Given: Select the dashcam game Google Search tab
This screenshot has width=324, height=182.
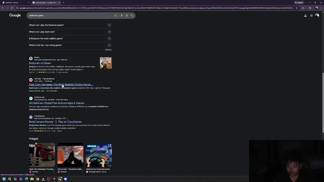Looking at the screenshot, I should [x=46, y=3].
